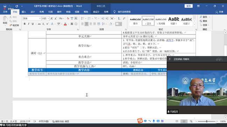Click 查找 Find button
Image resolution: width=227 pixels, height=127 pixels.
coord(204,17)
